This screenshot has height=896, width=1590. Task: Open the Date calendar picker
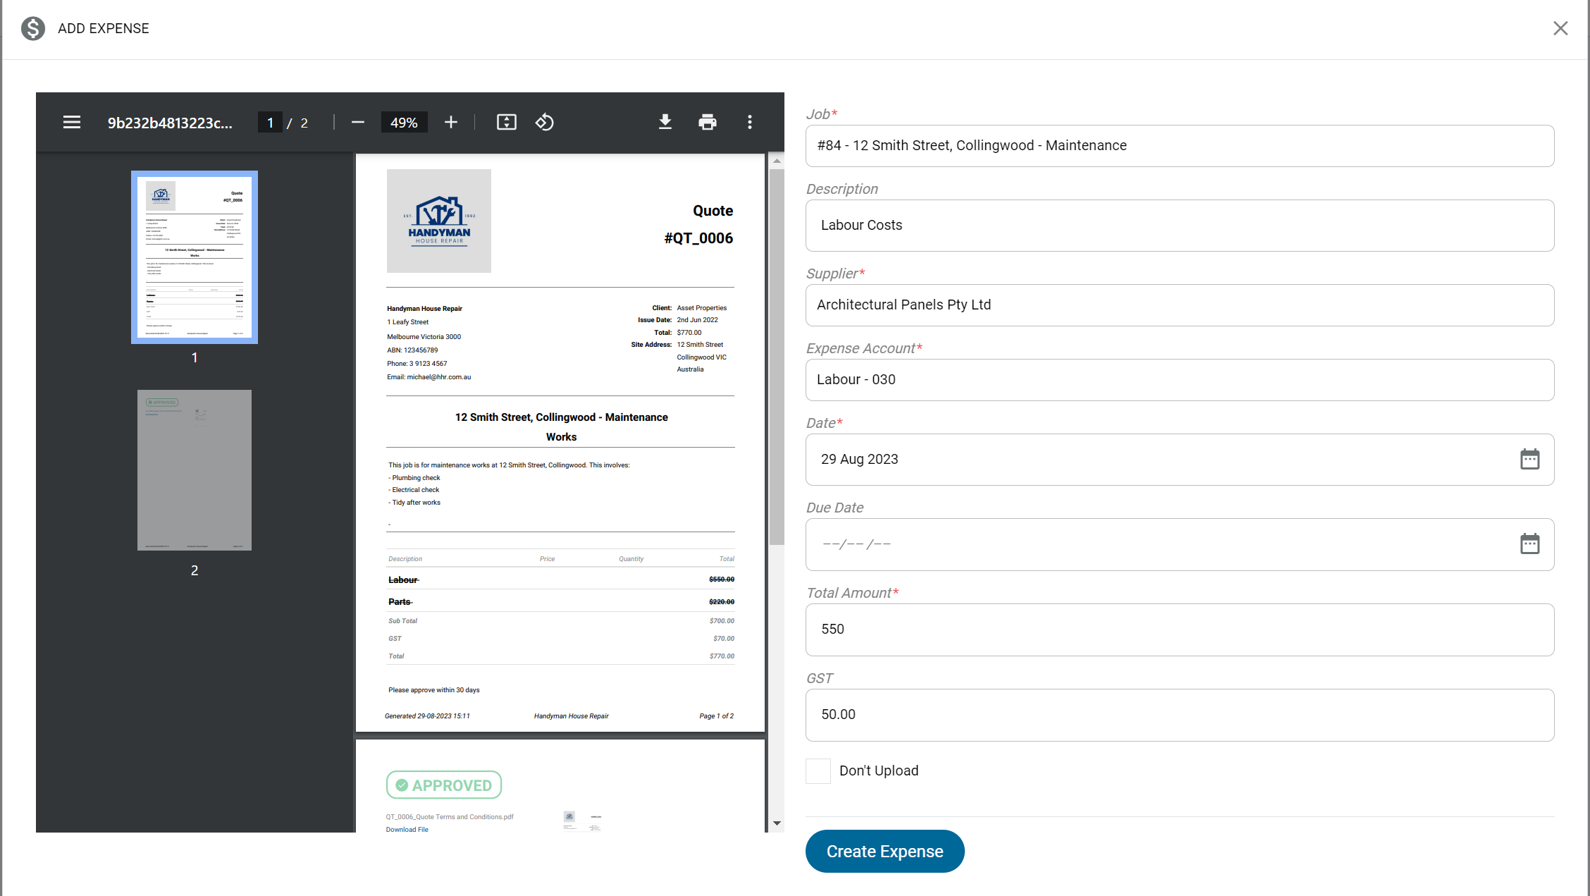click(x=1529, y=460)
